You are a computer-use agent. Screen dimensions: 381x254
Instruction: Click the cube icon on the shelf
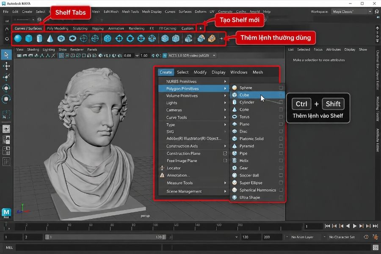(x=29, y=39)
